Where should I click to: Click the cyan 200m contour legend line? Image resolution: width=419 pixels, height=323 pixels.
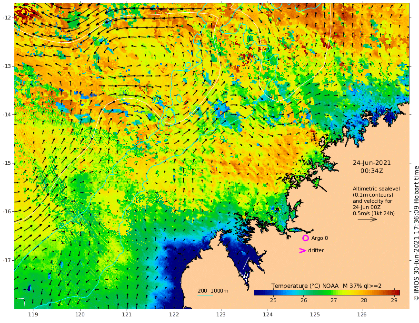[205, 295]
